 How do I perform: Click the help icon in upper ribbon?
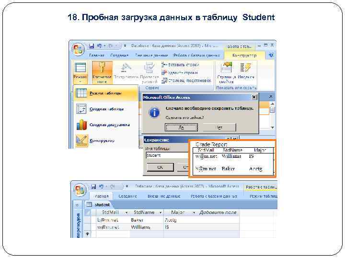(271, 55)
